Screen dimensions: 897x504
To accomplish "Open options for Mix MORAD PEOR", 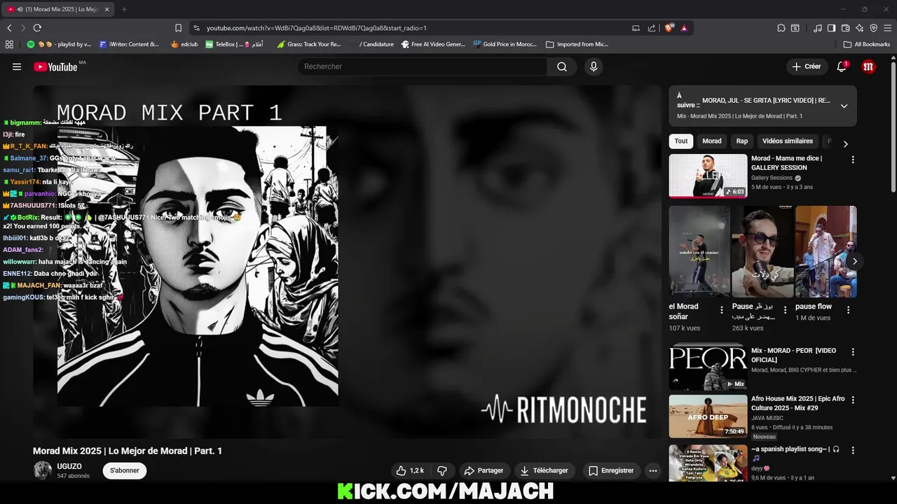I will click(853, 352).
